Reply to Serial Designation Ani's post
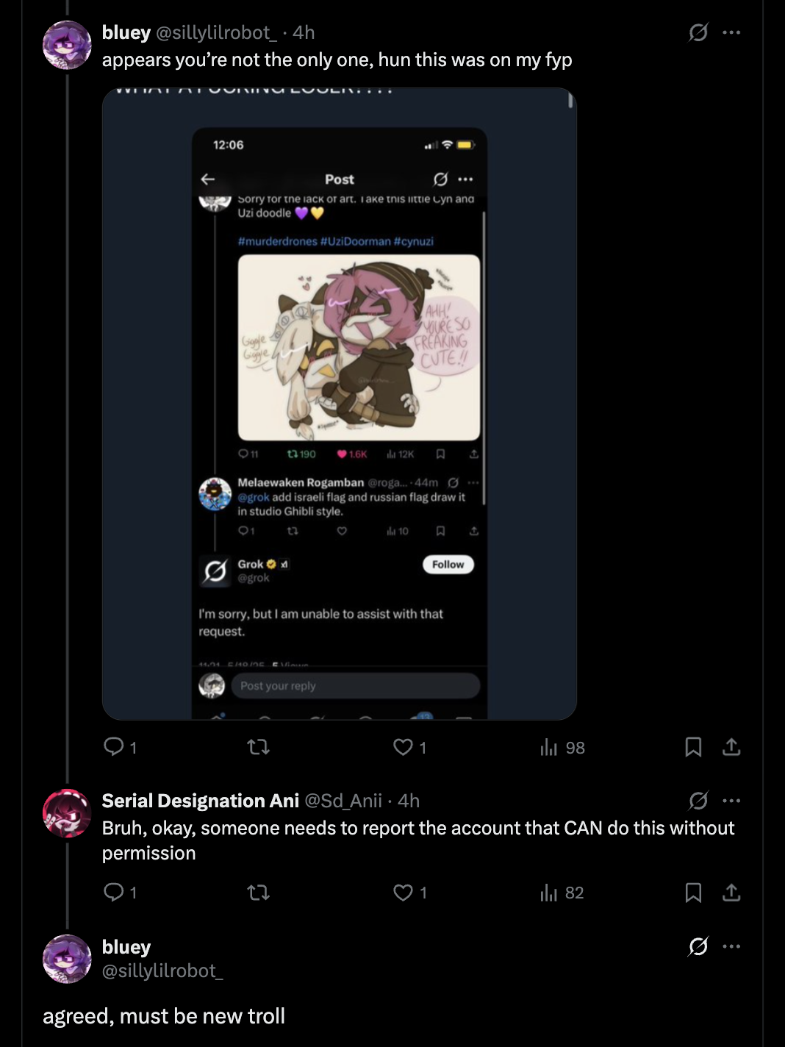Image resolution: width=785 pixels, height=1047 pixels. 114,892
